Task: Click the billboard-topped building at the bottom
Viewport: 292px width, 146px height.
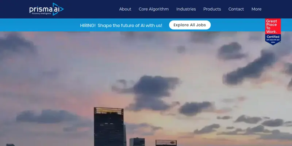Action: coord(166,143)
